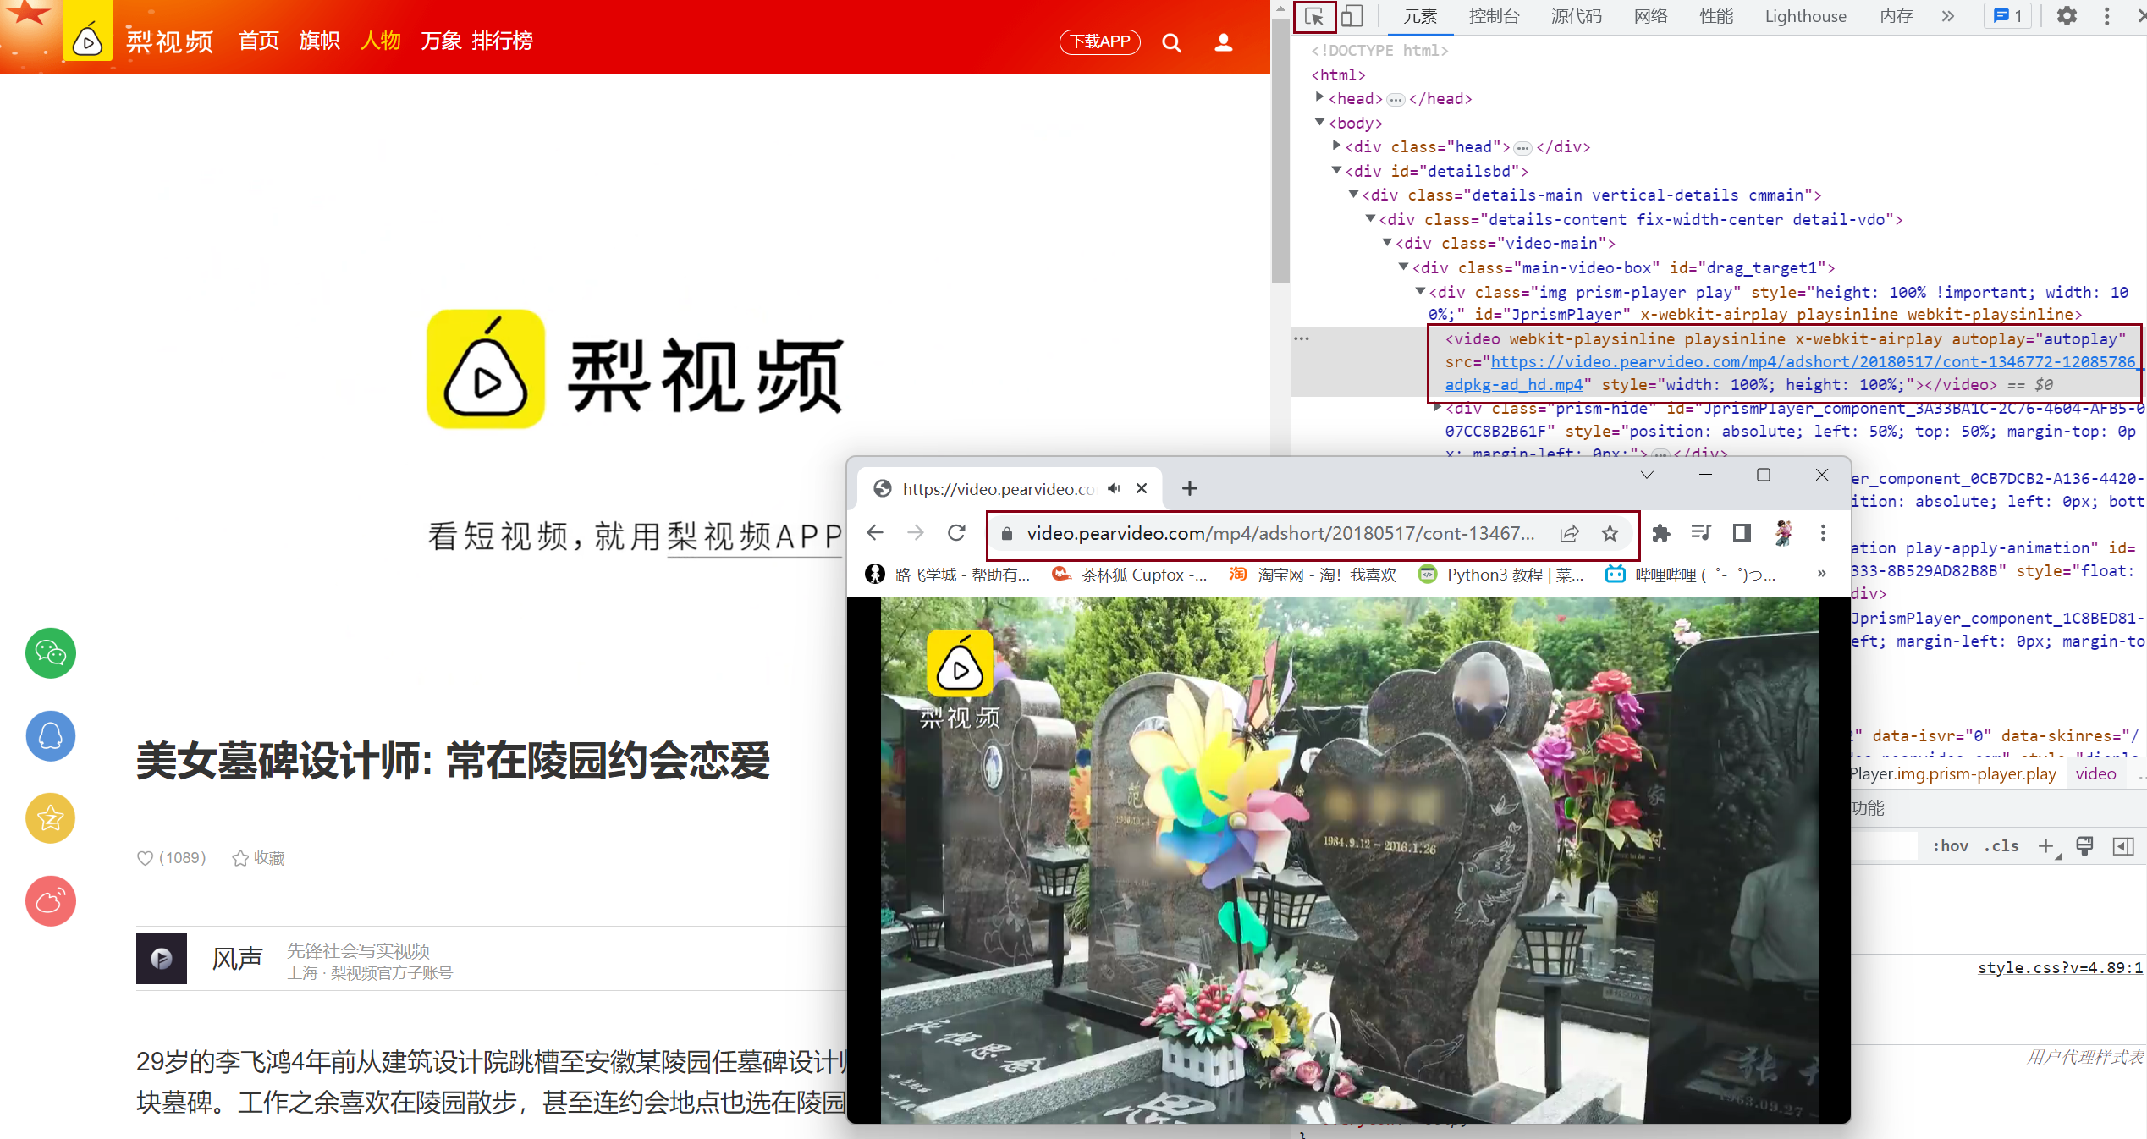Screen dimensions: 2147x1139
Task: Bookmark the page with the star icon
Action: pyautogui.click(x=1610, y=533)
